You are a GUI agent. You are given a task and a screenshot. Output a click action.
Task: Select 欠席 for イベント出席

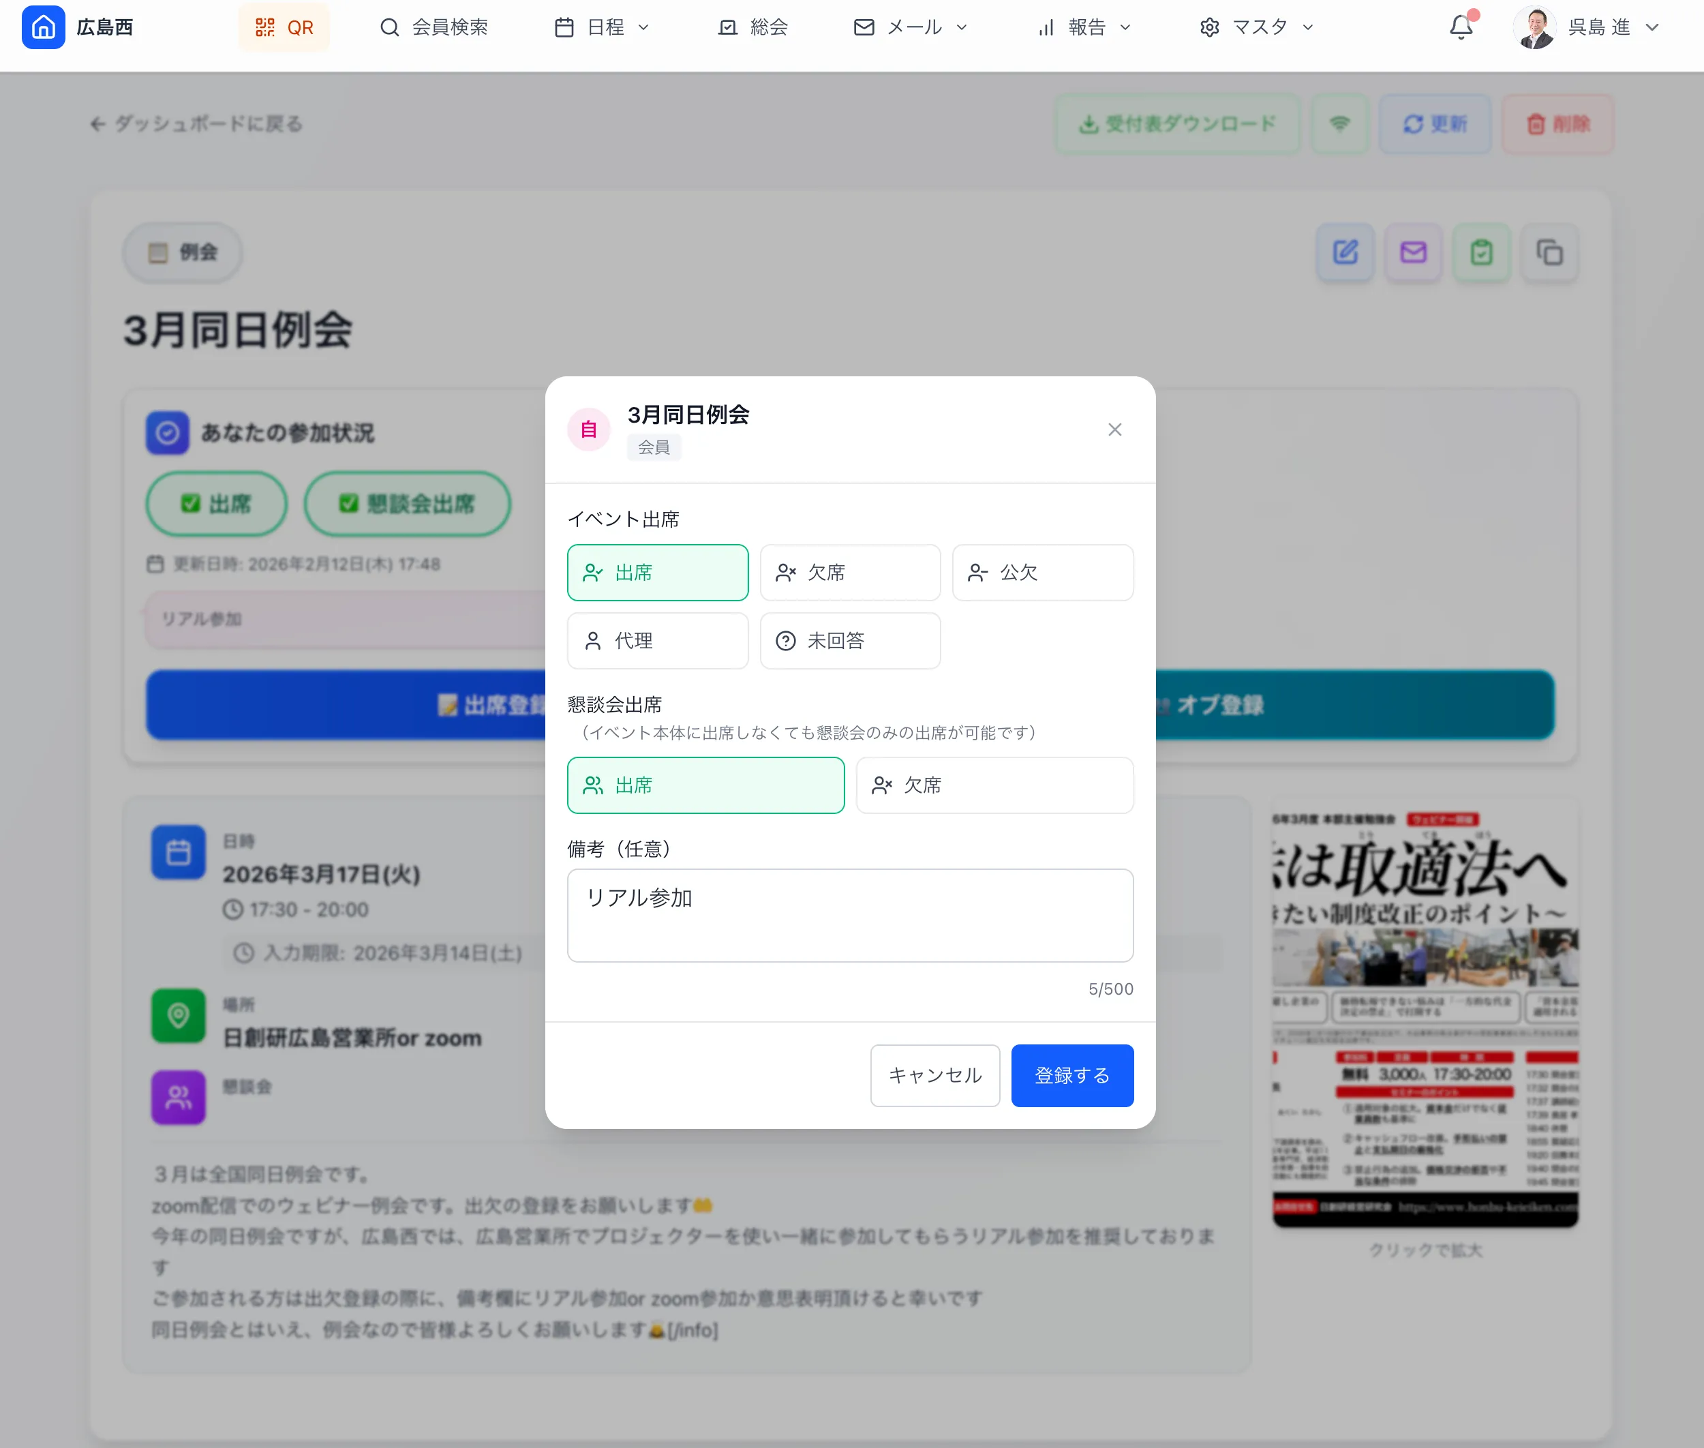coord(849,572)
